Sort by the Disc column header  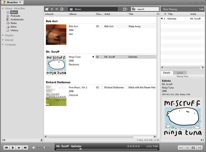99,14
